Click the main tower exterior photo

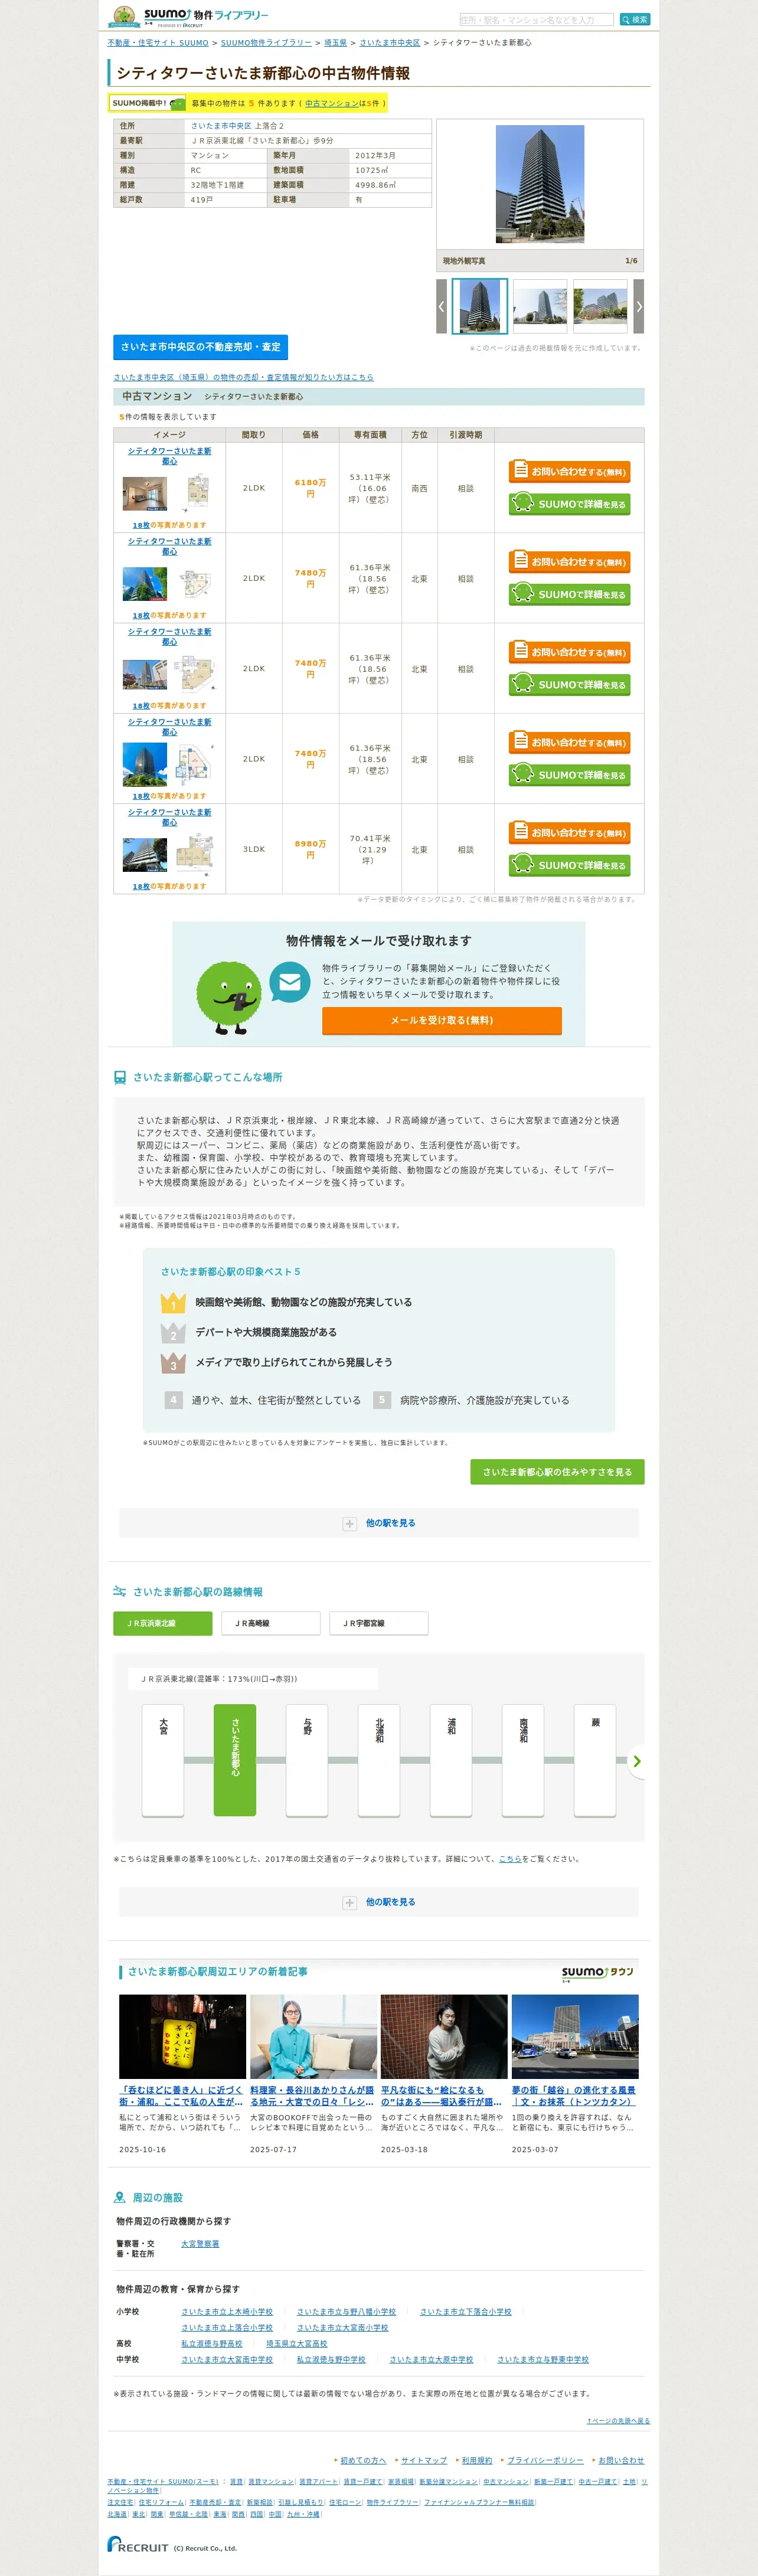coord(540,185)
